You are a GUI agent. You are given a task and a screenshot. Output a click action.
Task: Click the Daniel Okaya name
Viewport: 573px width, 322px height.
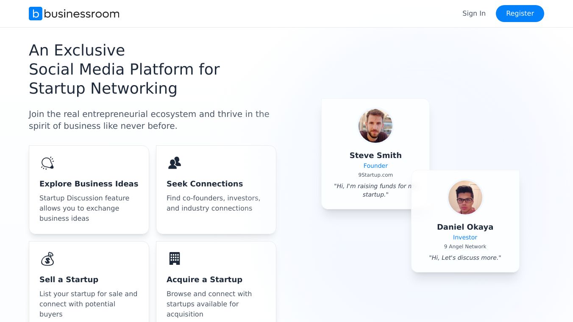click(x=465, y=227)
